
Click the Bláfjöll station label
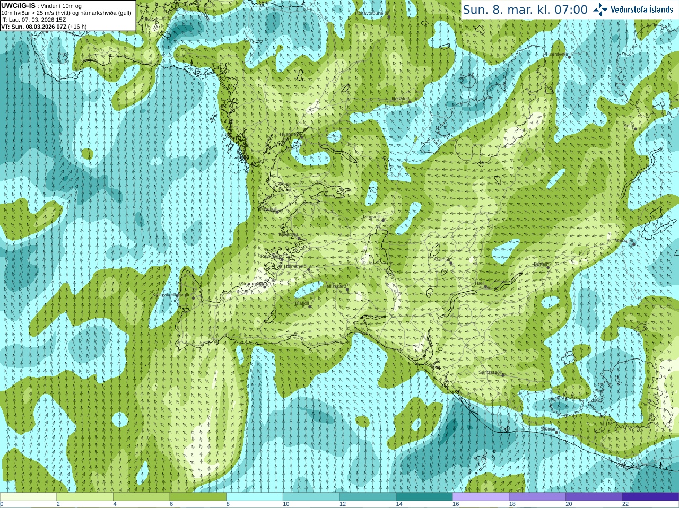pyautogui.click(x=302, y=303)
